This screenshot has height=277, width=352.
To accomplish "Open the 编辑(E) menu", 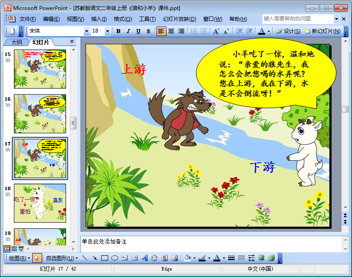I will coord(51,19).
